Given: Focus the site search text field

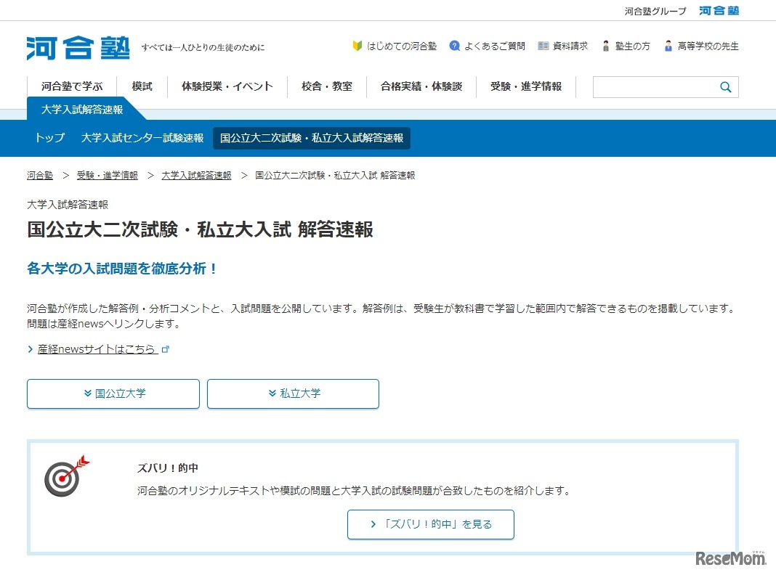Looking at the screenshot, I should click(x=654, y=87).
